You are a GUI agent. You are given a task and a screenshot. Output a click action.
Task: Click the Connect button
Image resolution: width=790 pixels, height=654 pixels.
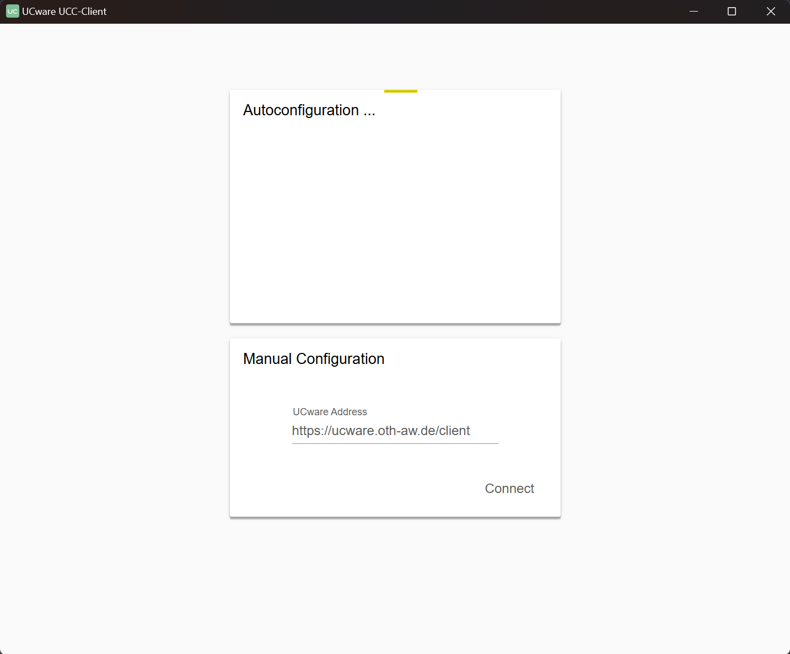point(509,489)
